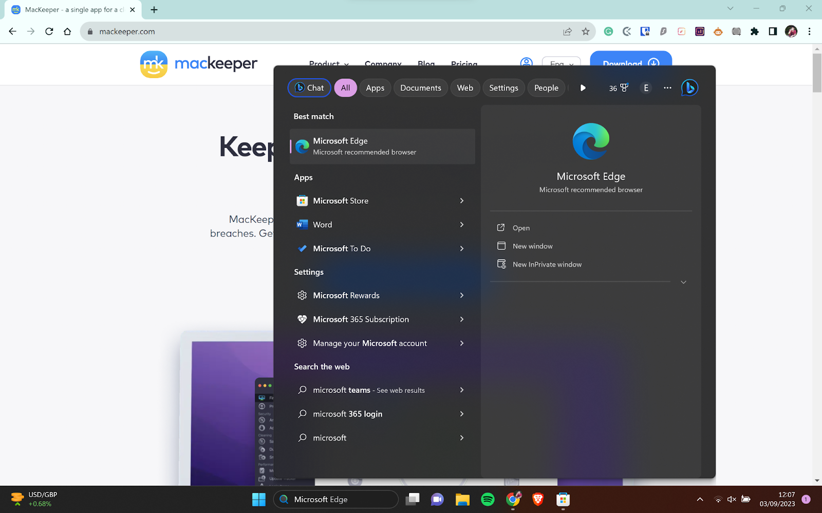Open the E account avatar in search panel
Screen dimensions: 822x513
(646, 88)
